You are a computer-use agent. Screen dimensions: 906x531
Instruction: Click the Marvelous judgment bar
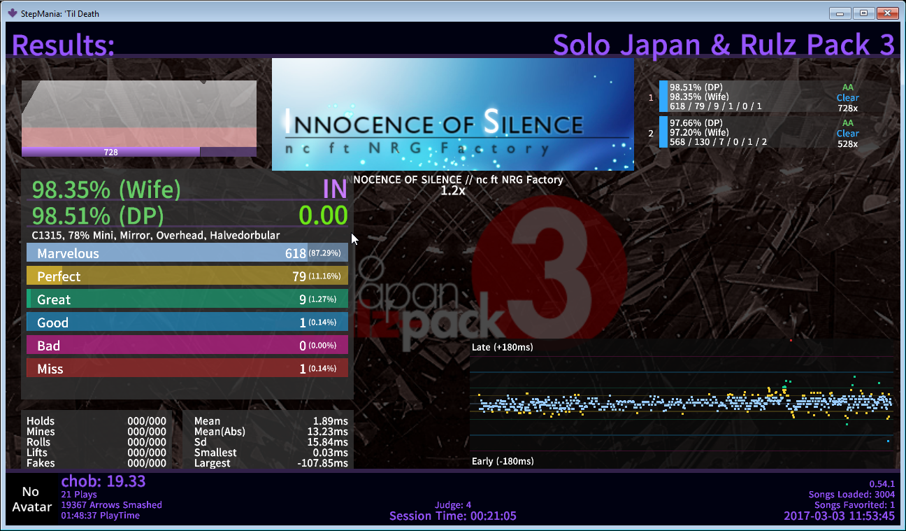(187, 253)
